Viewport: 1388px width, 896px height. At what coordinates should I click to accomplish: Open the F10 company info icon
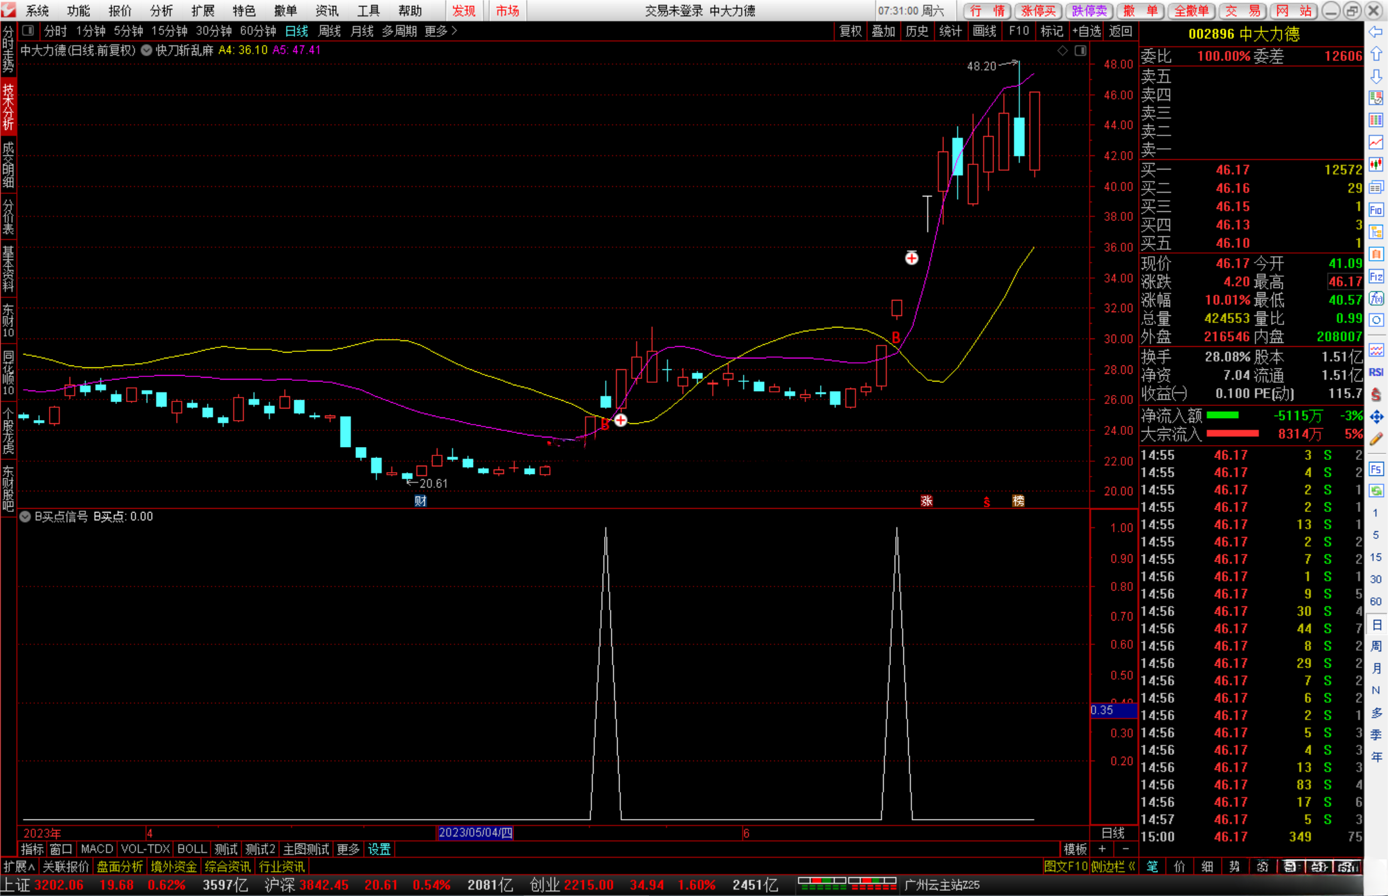point(1376,210)
